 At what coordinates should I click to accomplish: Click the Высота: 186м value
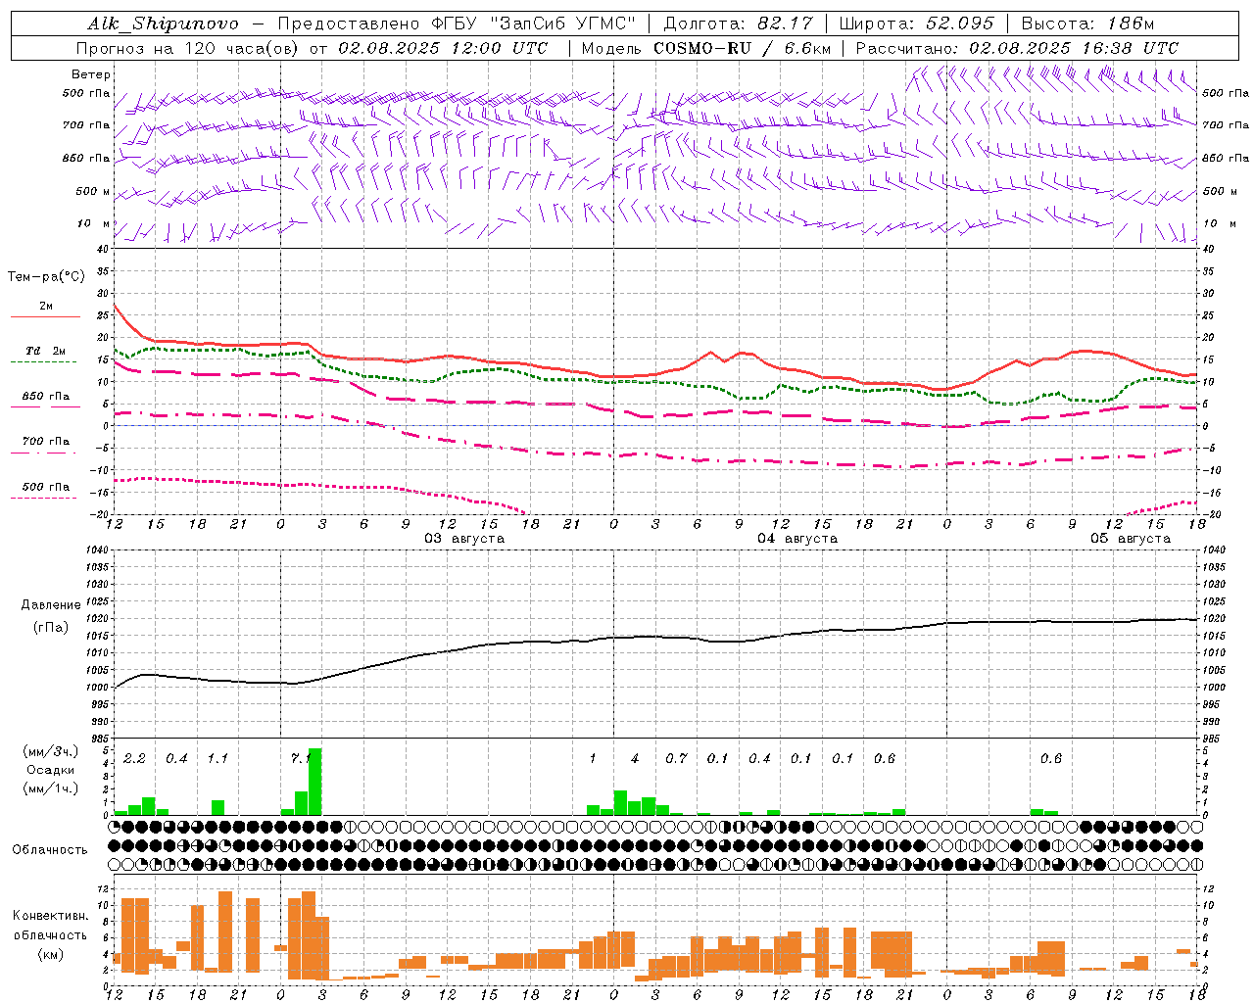(x=1087, y=24)
